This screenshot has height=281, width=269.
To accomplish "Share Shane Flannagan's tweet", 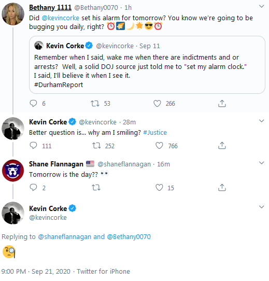I will coord(222,188).
